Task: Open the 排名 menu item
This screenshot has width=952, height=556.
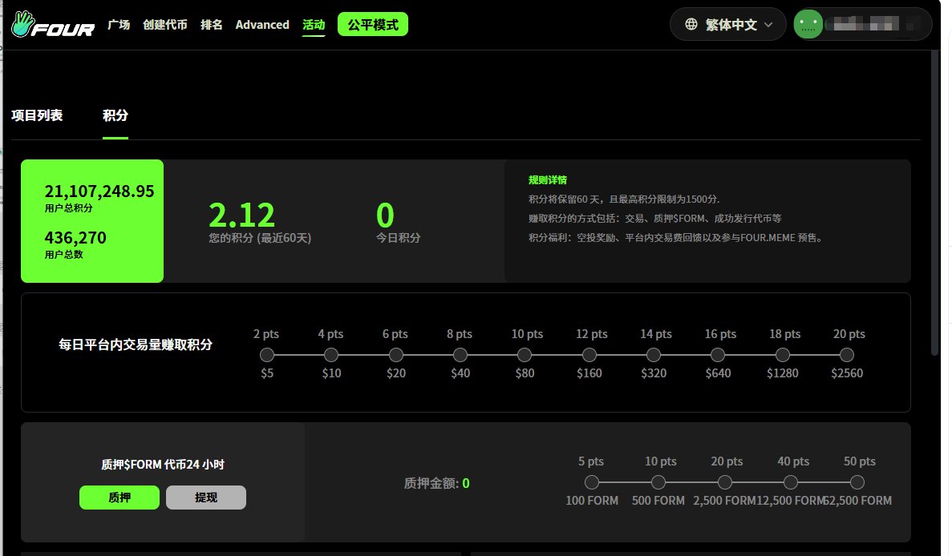Action: click(x=211, y=24)
